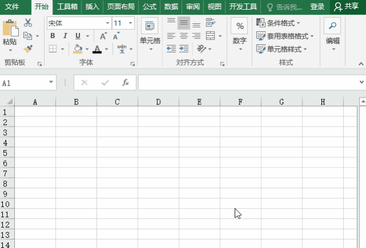Viewport: 366px width, 248px height.
Task: Toggle Underline formatting
Action: [x=78, y=36]
